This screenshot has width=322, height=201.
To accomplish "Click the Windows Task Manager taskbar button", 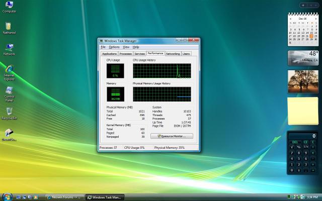I will tap(105, 197).
